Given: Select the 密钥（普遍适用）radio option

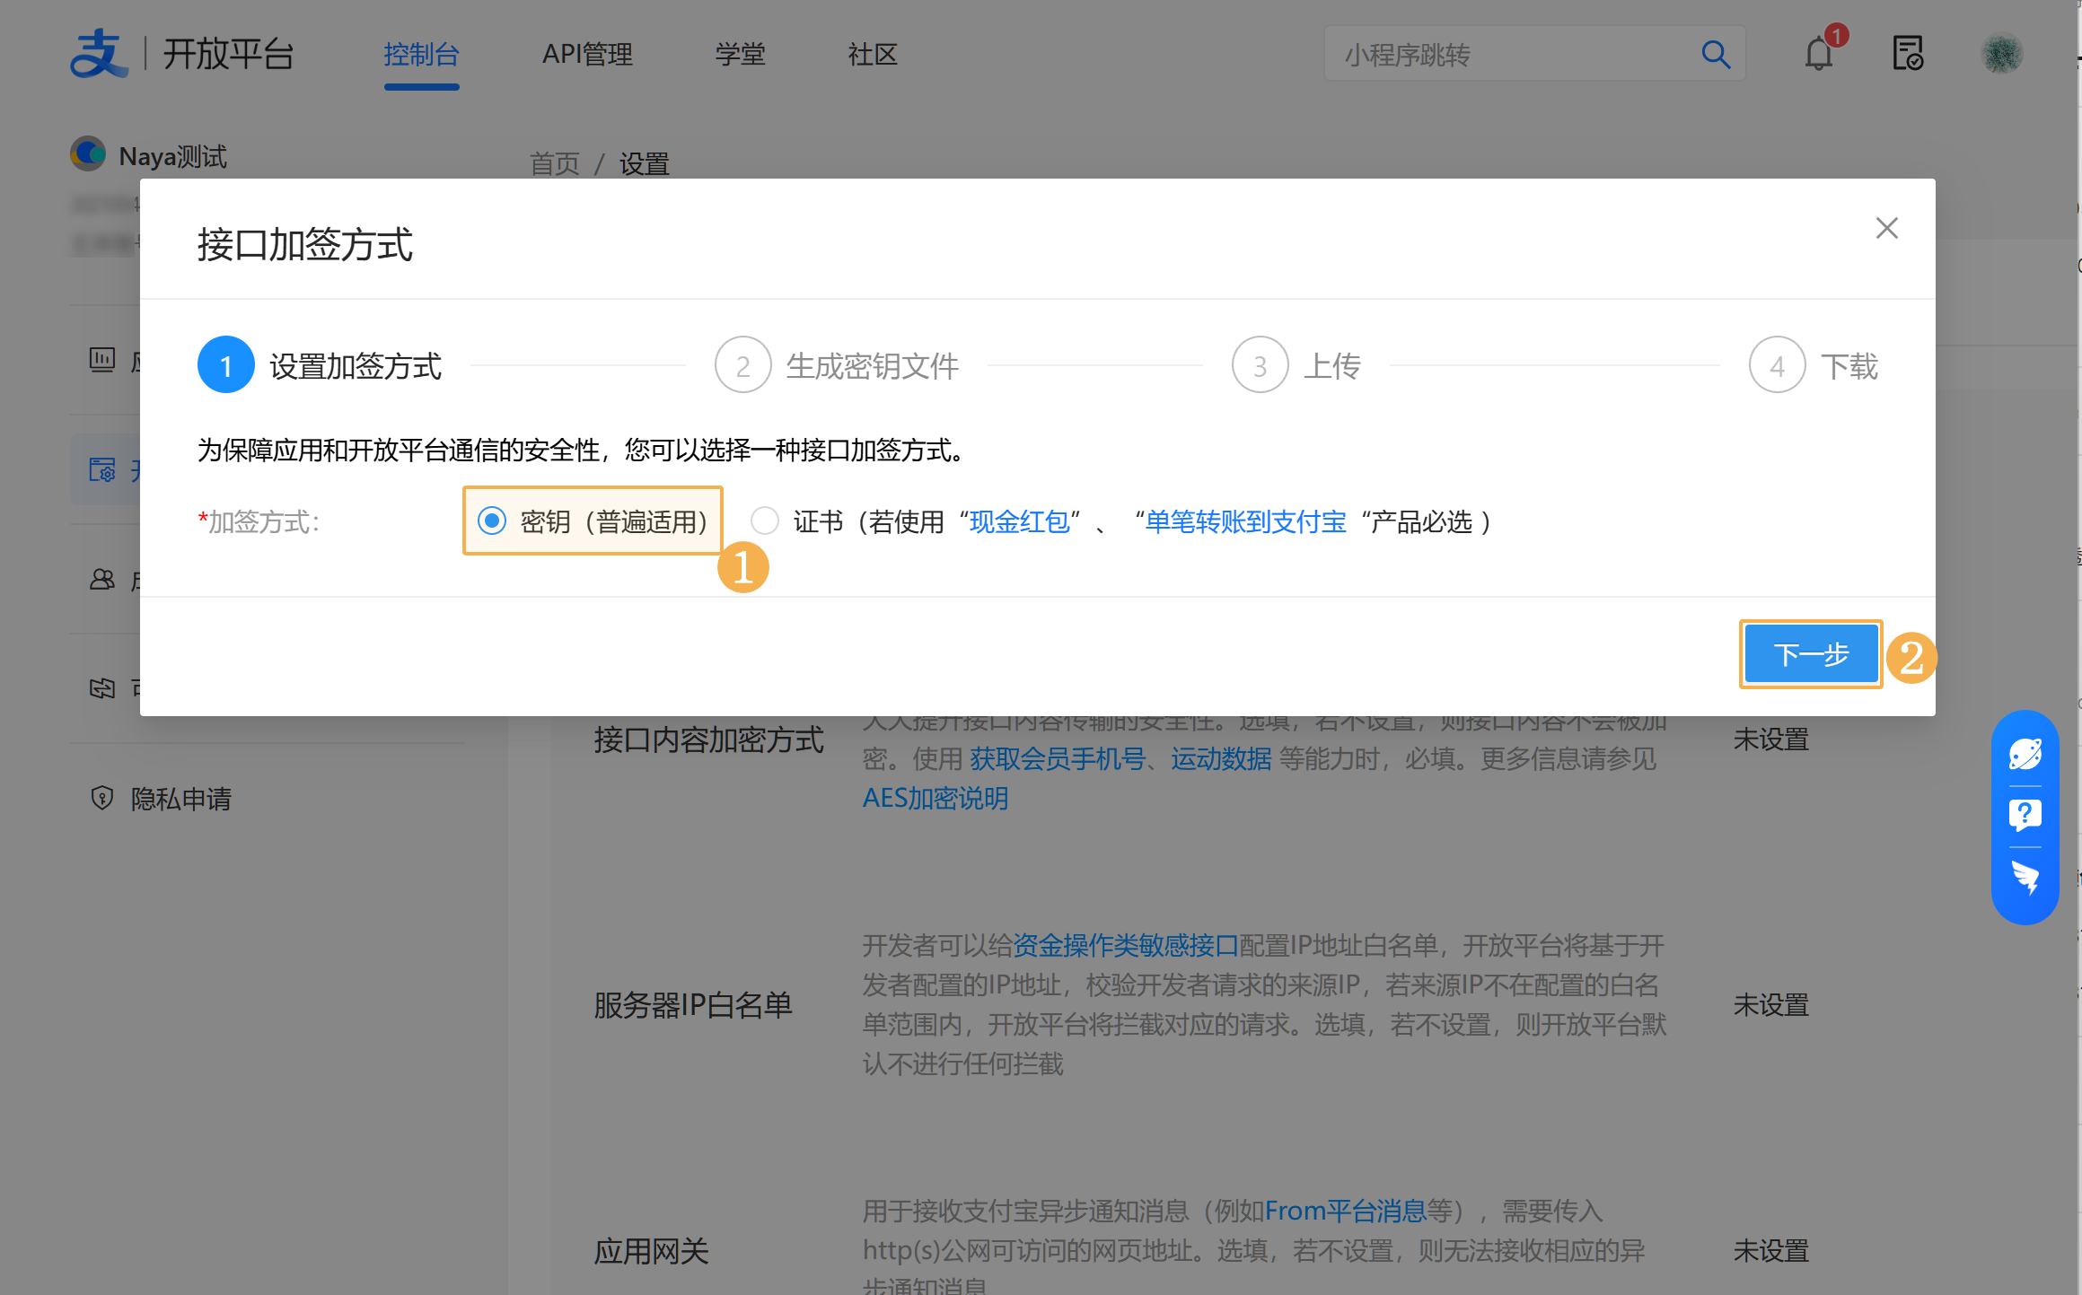Looking at the screenshot, I should click(x=492, y=521).
